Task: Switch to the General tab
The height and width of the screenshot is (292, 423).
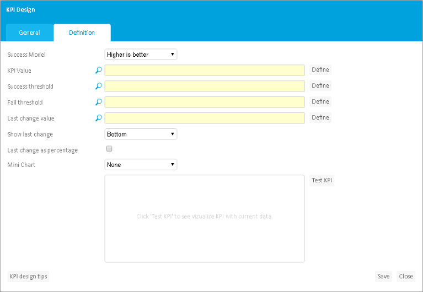Action: coord(29,33)
